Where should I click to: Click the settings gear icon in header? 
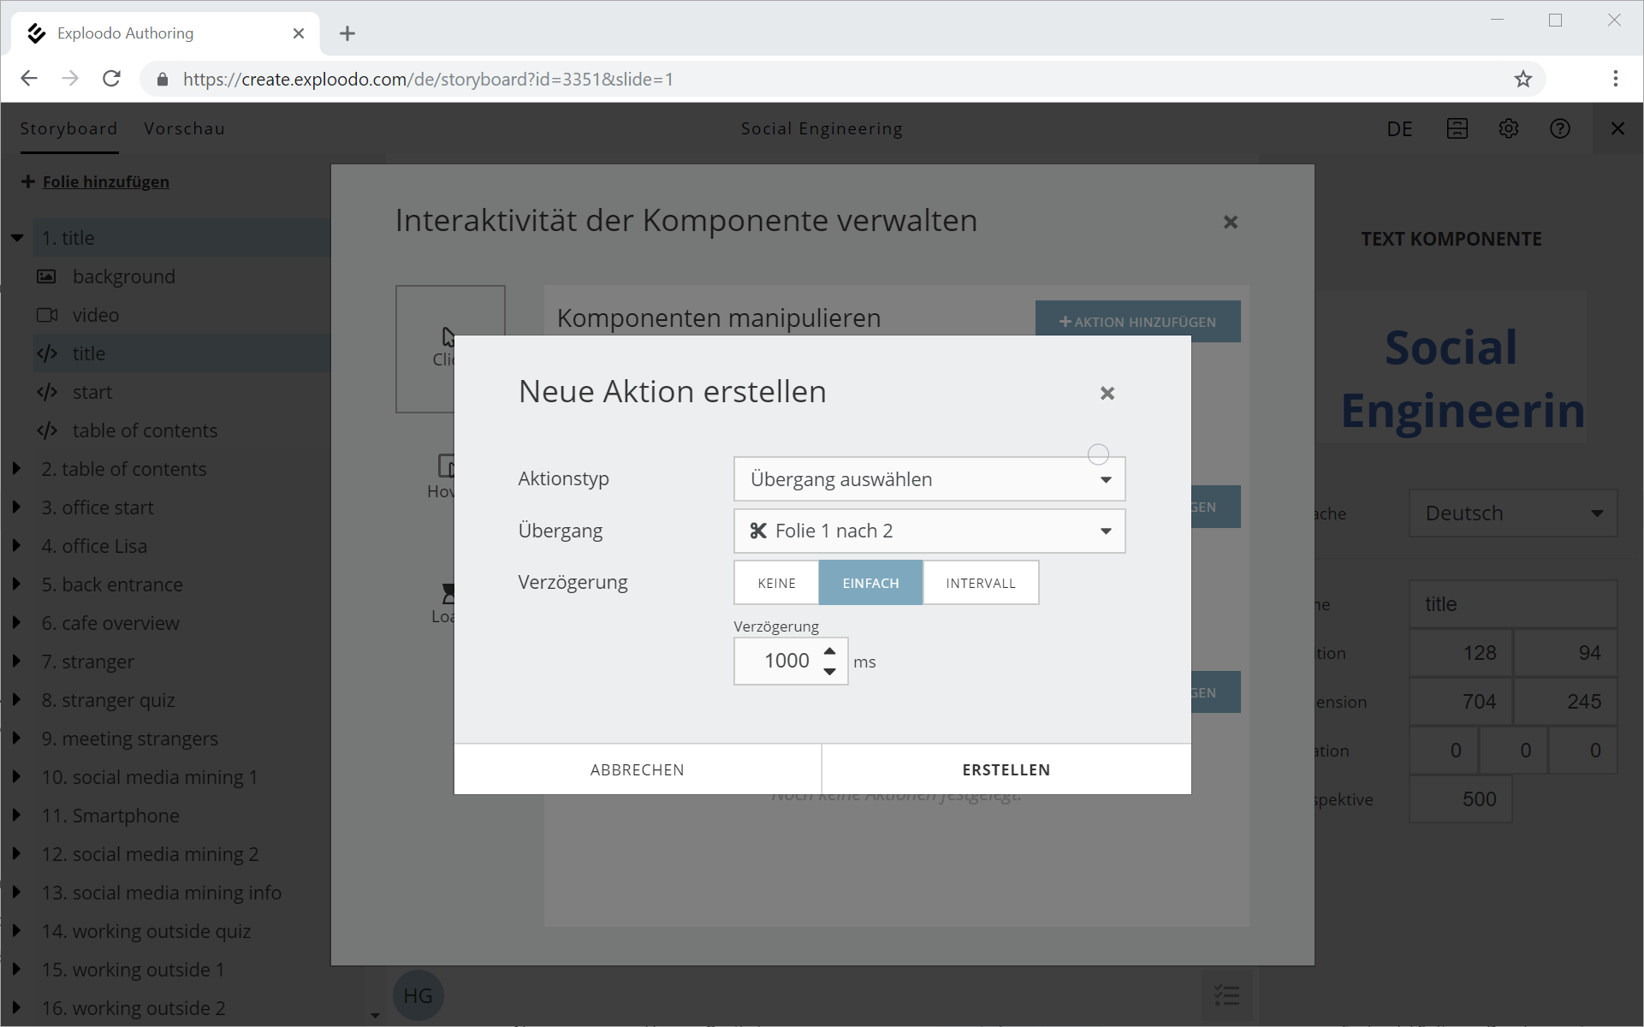(x=1508, y=128)
